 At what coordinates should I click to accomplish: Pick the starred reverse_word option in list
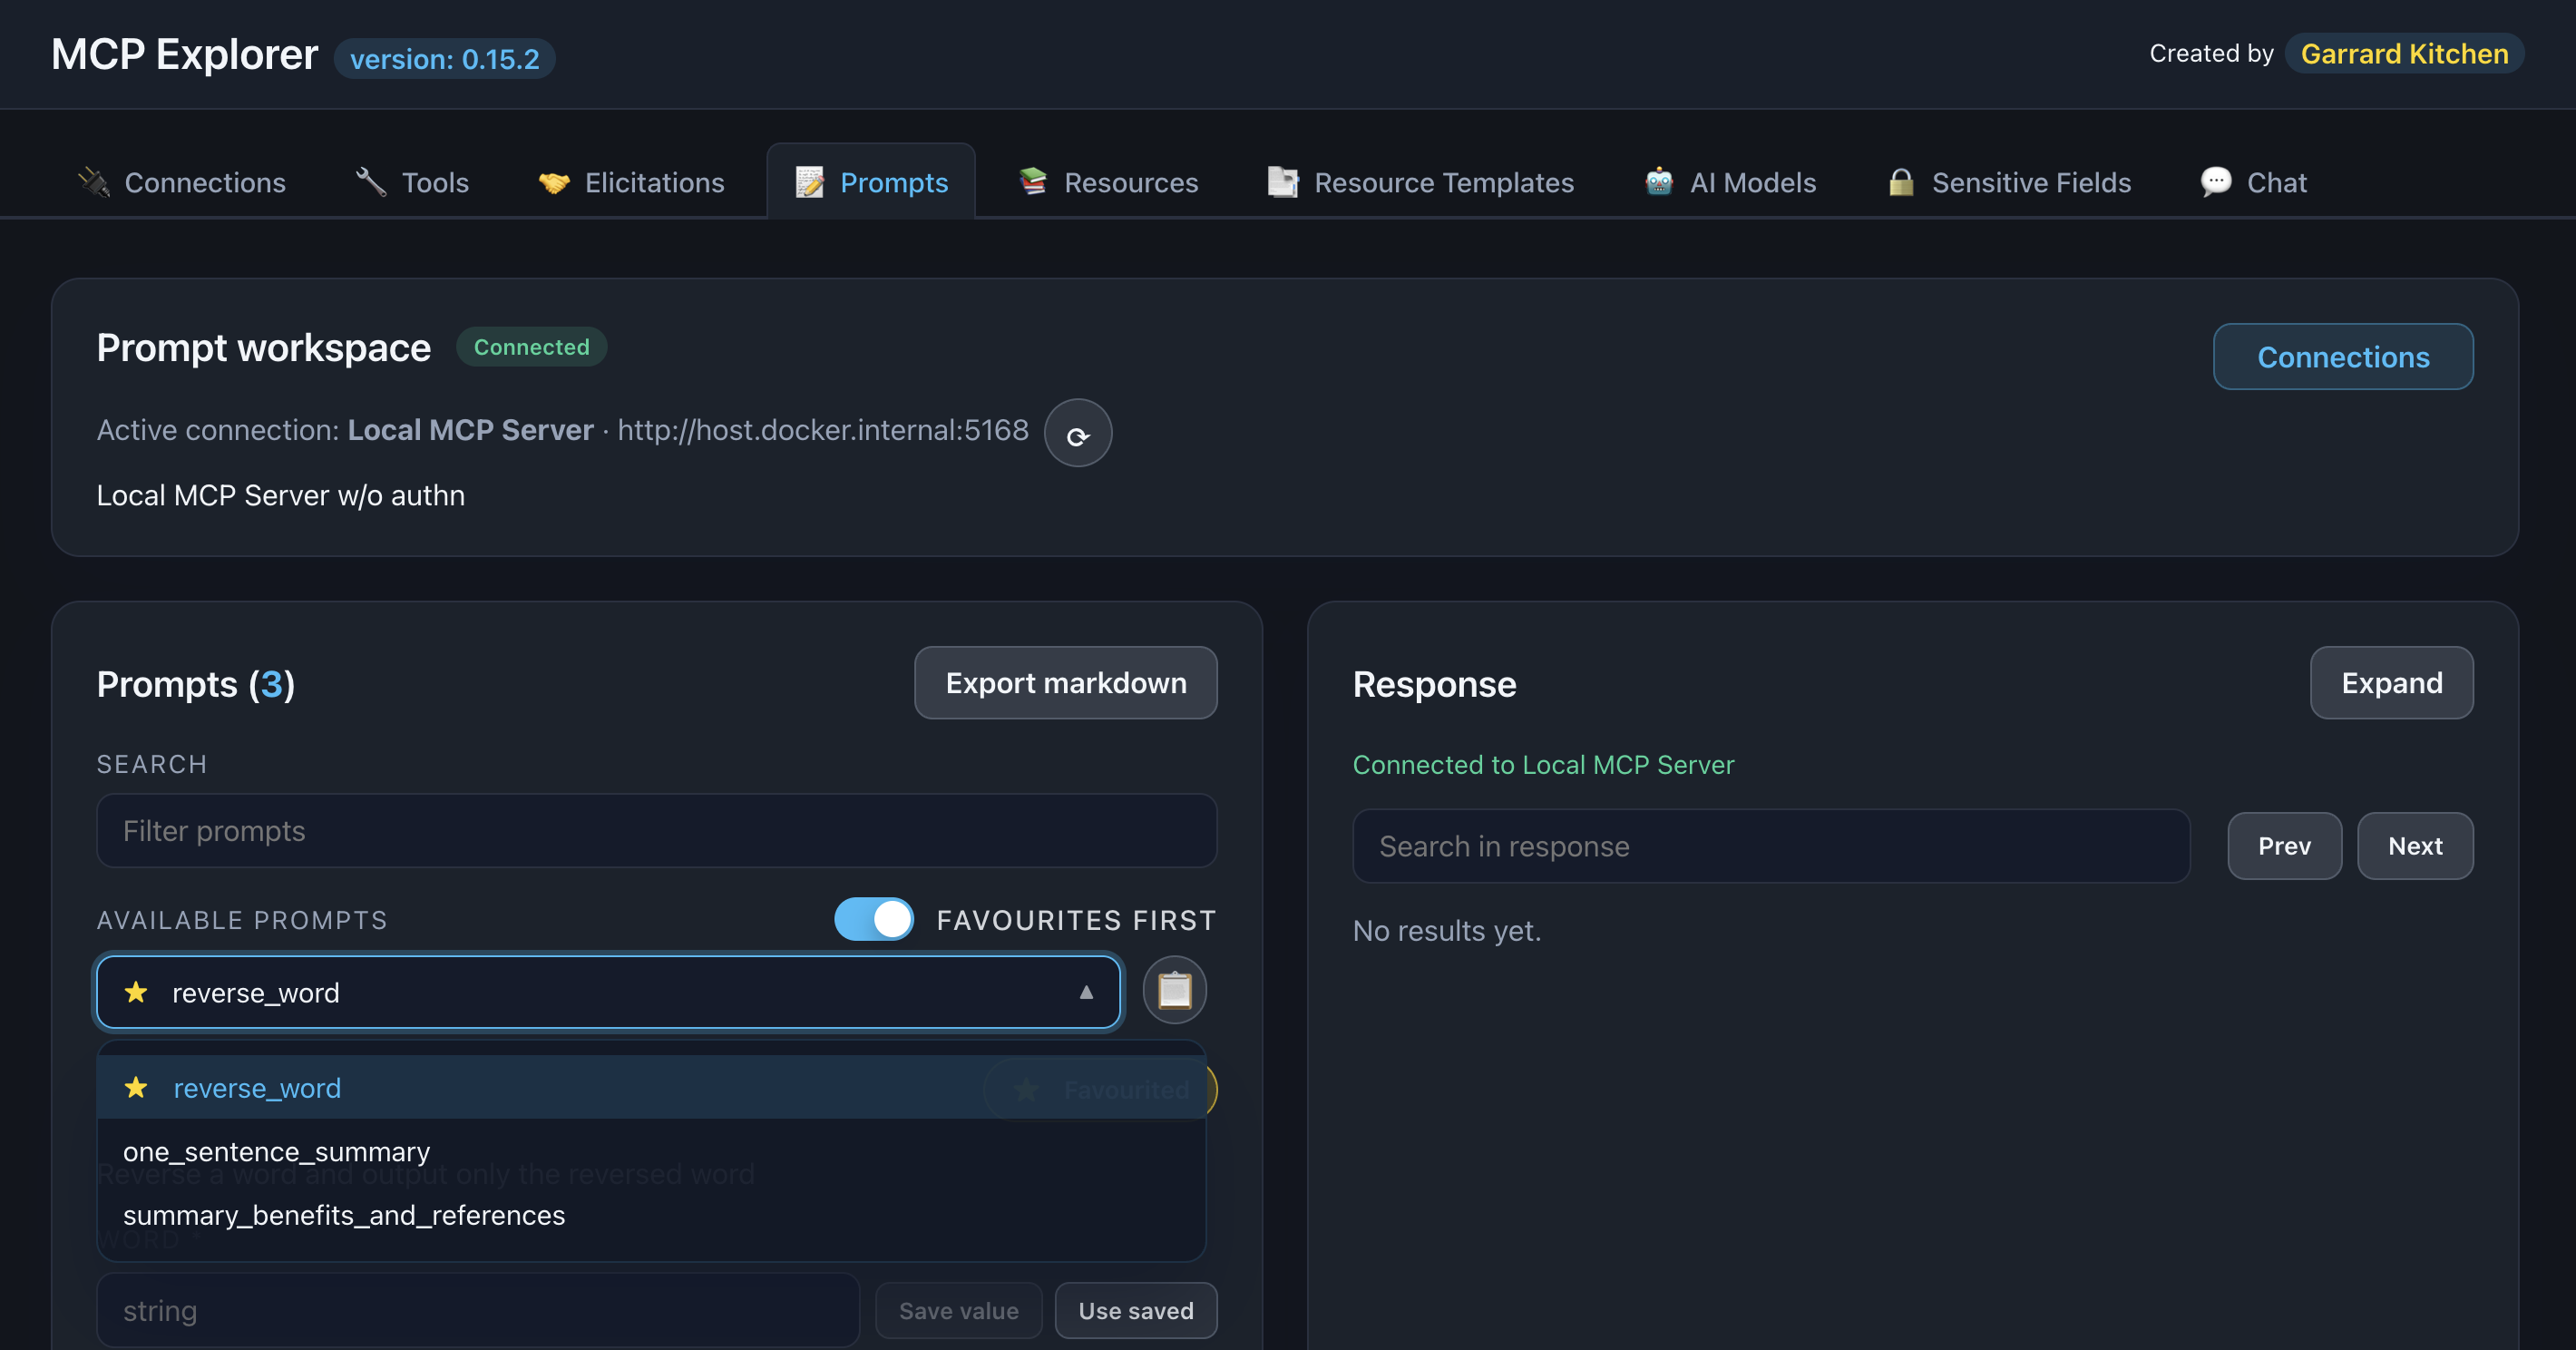click(x=256, y=1088)
